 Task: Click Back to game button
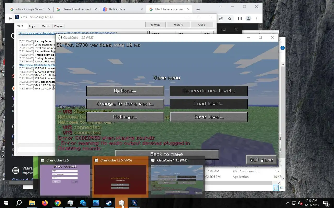coord(167,154)
